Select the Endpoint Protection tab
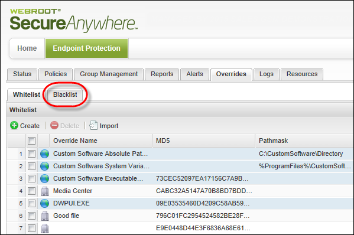Image resolution: width=354 pixels, height=235 pixels. coord(86,48)
